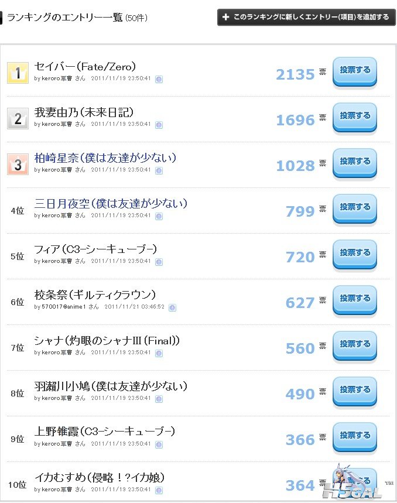Screen dimensions: 397x503
Task: Vote for 三日月夜空 in fourth place
Action: tap(355, 208)
